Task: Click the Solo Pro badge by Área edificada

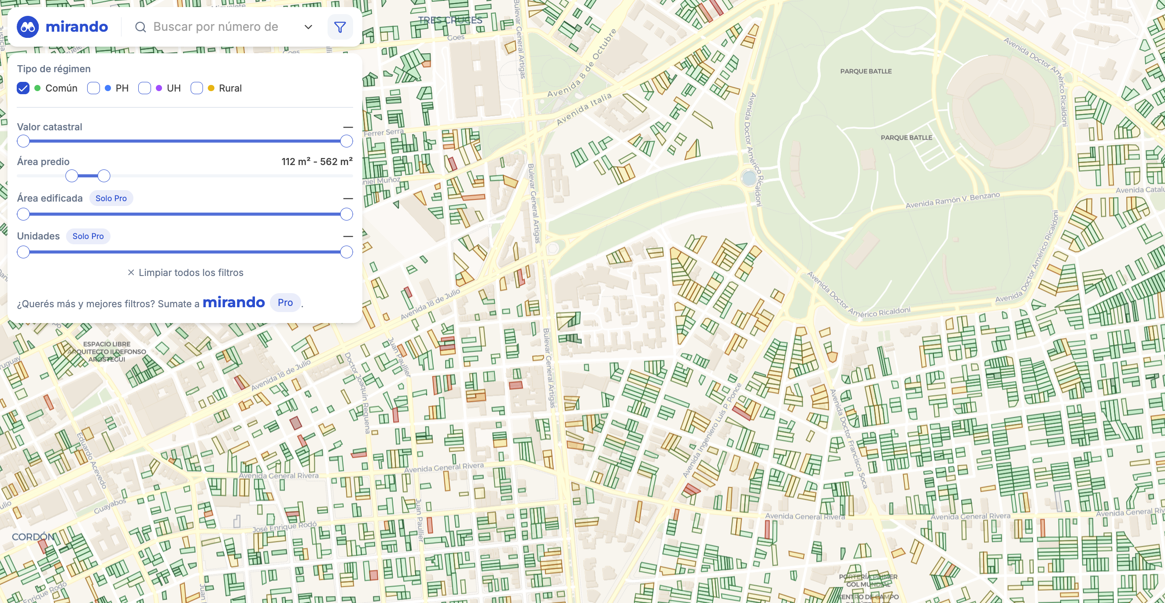Action: pyautogui.click(x=111, y=199)
